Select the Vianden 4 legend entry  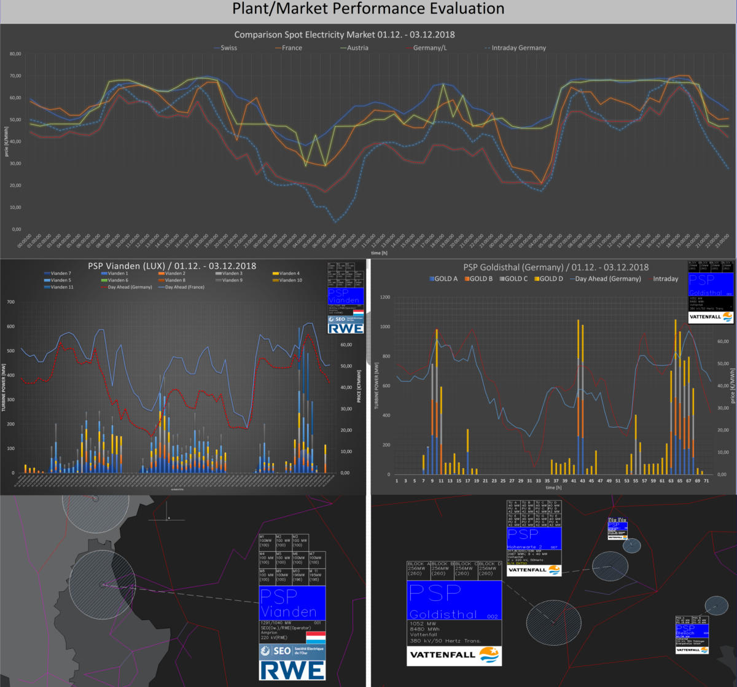click(x=286, y=273)
